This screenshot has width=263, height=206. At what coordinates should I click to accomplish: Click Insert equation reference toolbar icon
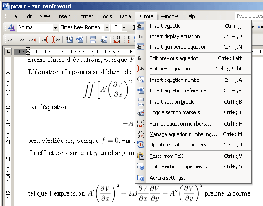tap(80, 40)
